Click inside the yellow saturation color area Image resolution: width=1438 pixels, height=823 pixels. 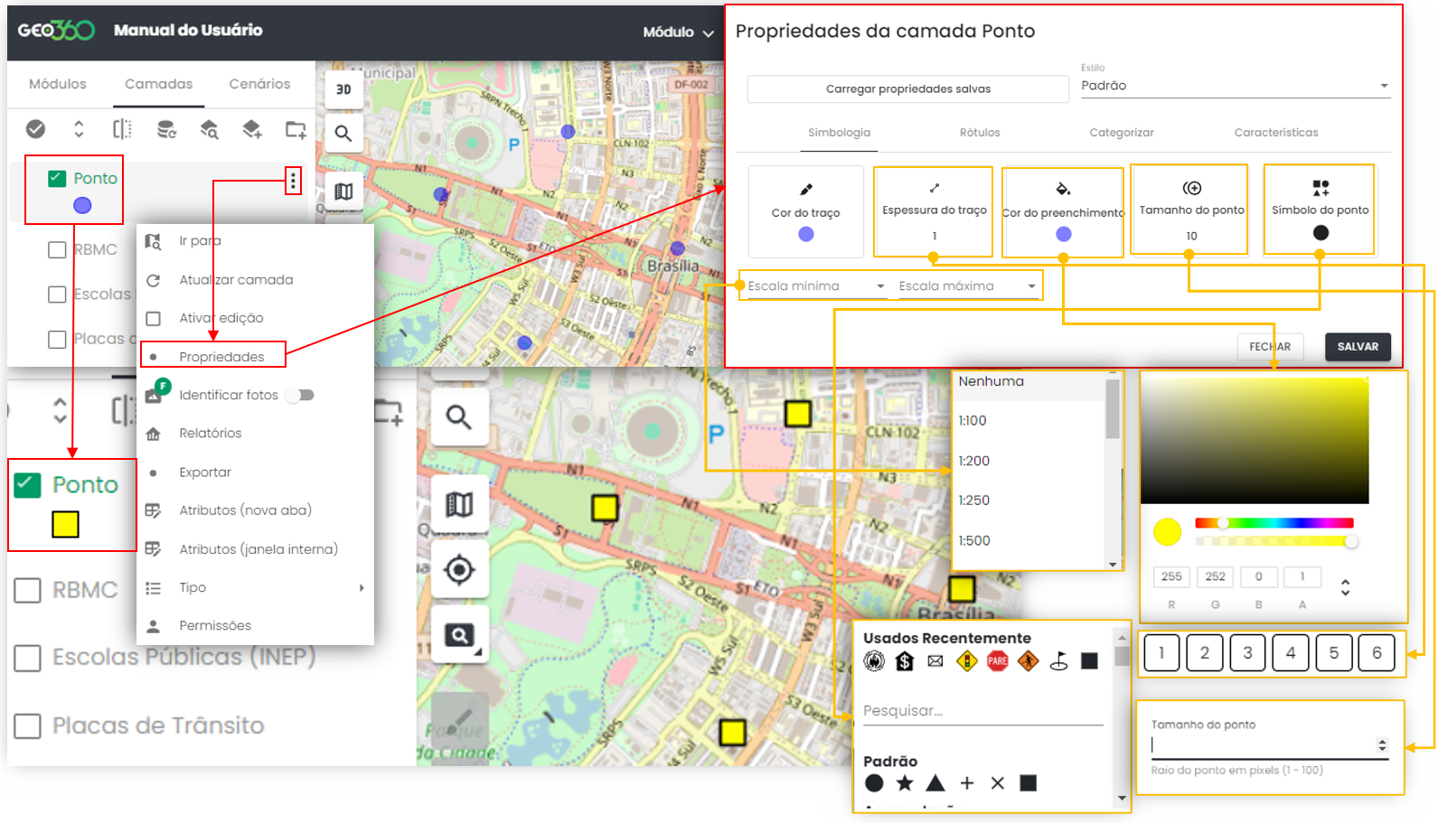pos(1255,441)
